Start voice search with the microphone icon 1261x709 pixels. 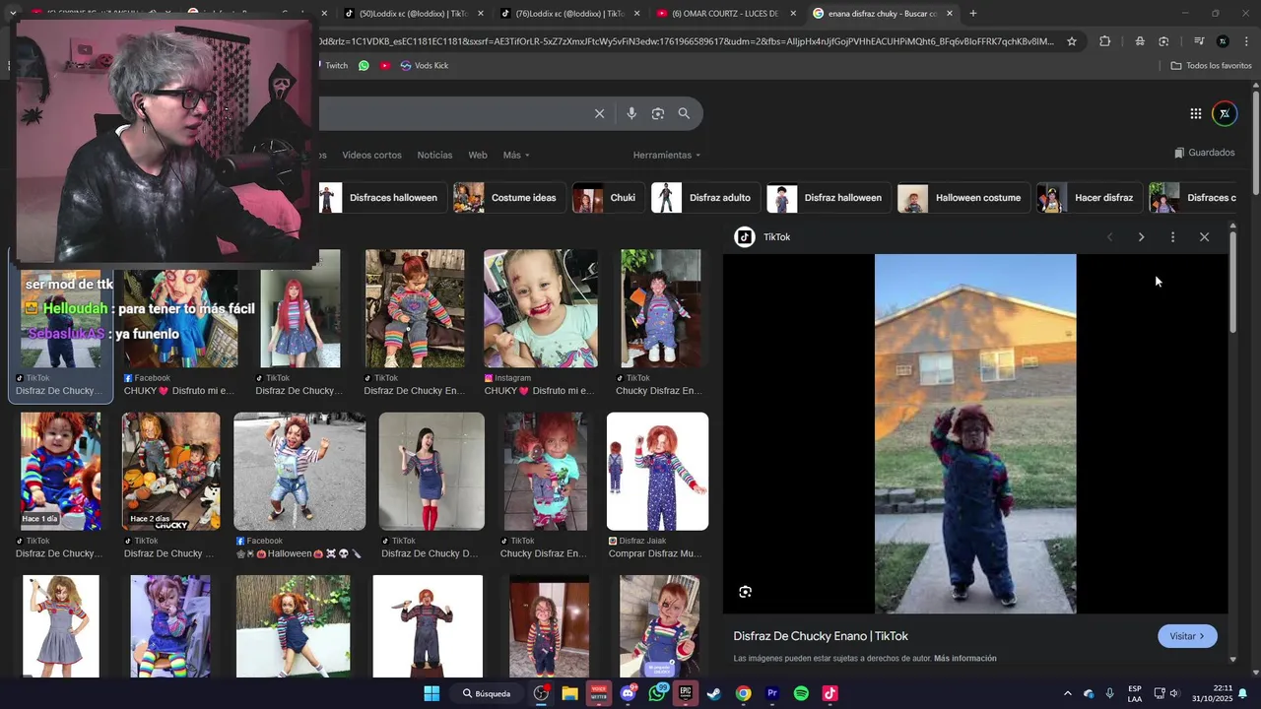pos(631,113)
